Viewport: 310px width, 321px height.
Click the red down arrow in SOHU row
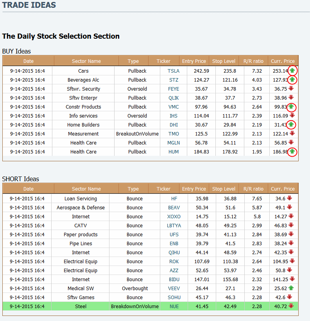(290, 297)
